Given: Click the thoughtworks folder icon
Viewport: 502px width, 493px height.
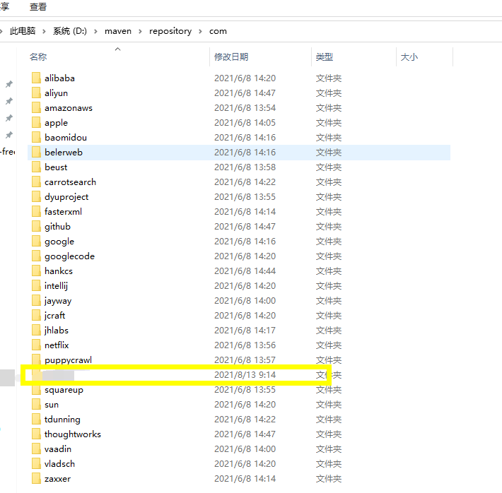Looking at the screenshot, I should point(36,434).
